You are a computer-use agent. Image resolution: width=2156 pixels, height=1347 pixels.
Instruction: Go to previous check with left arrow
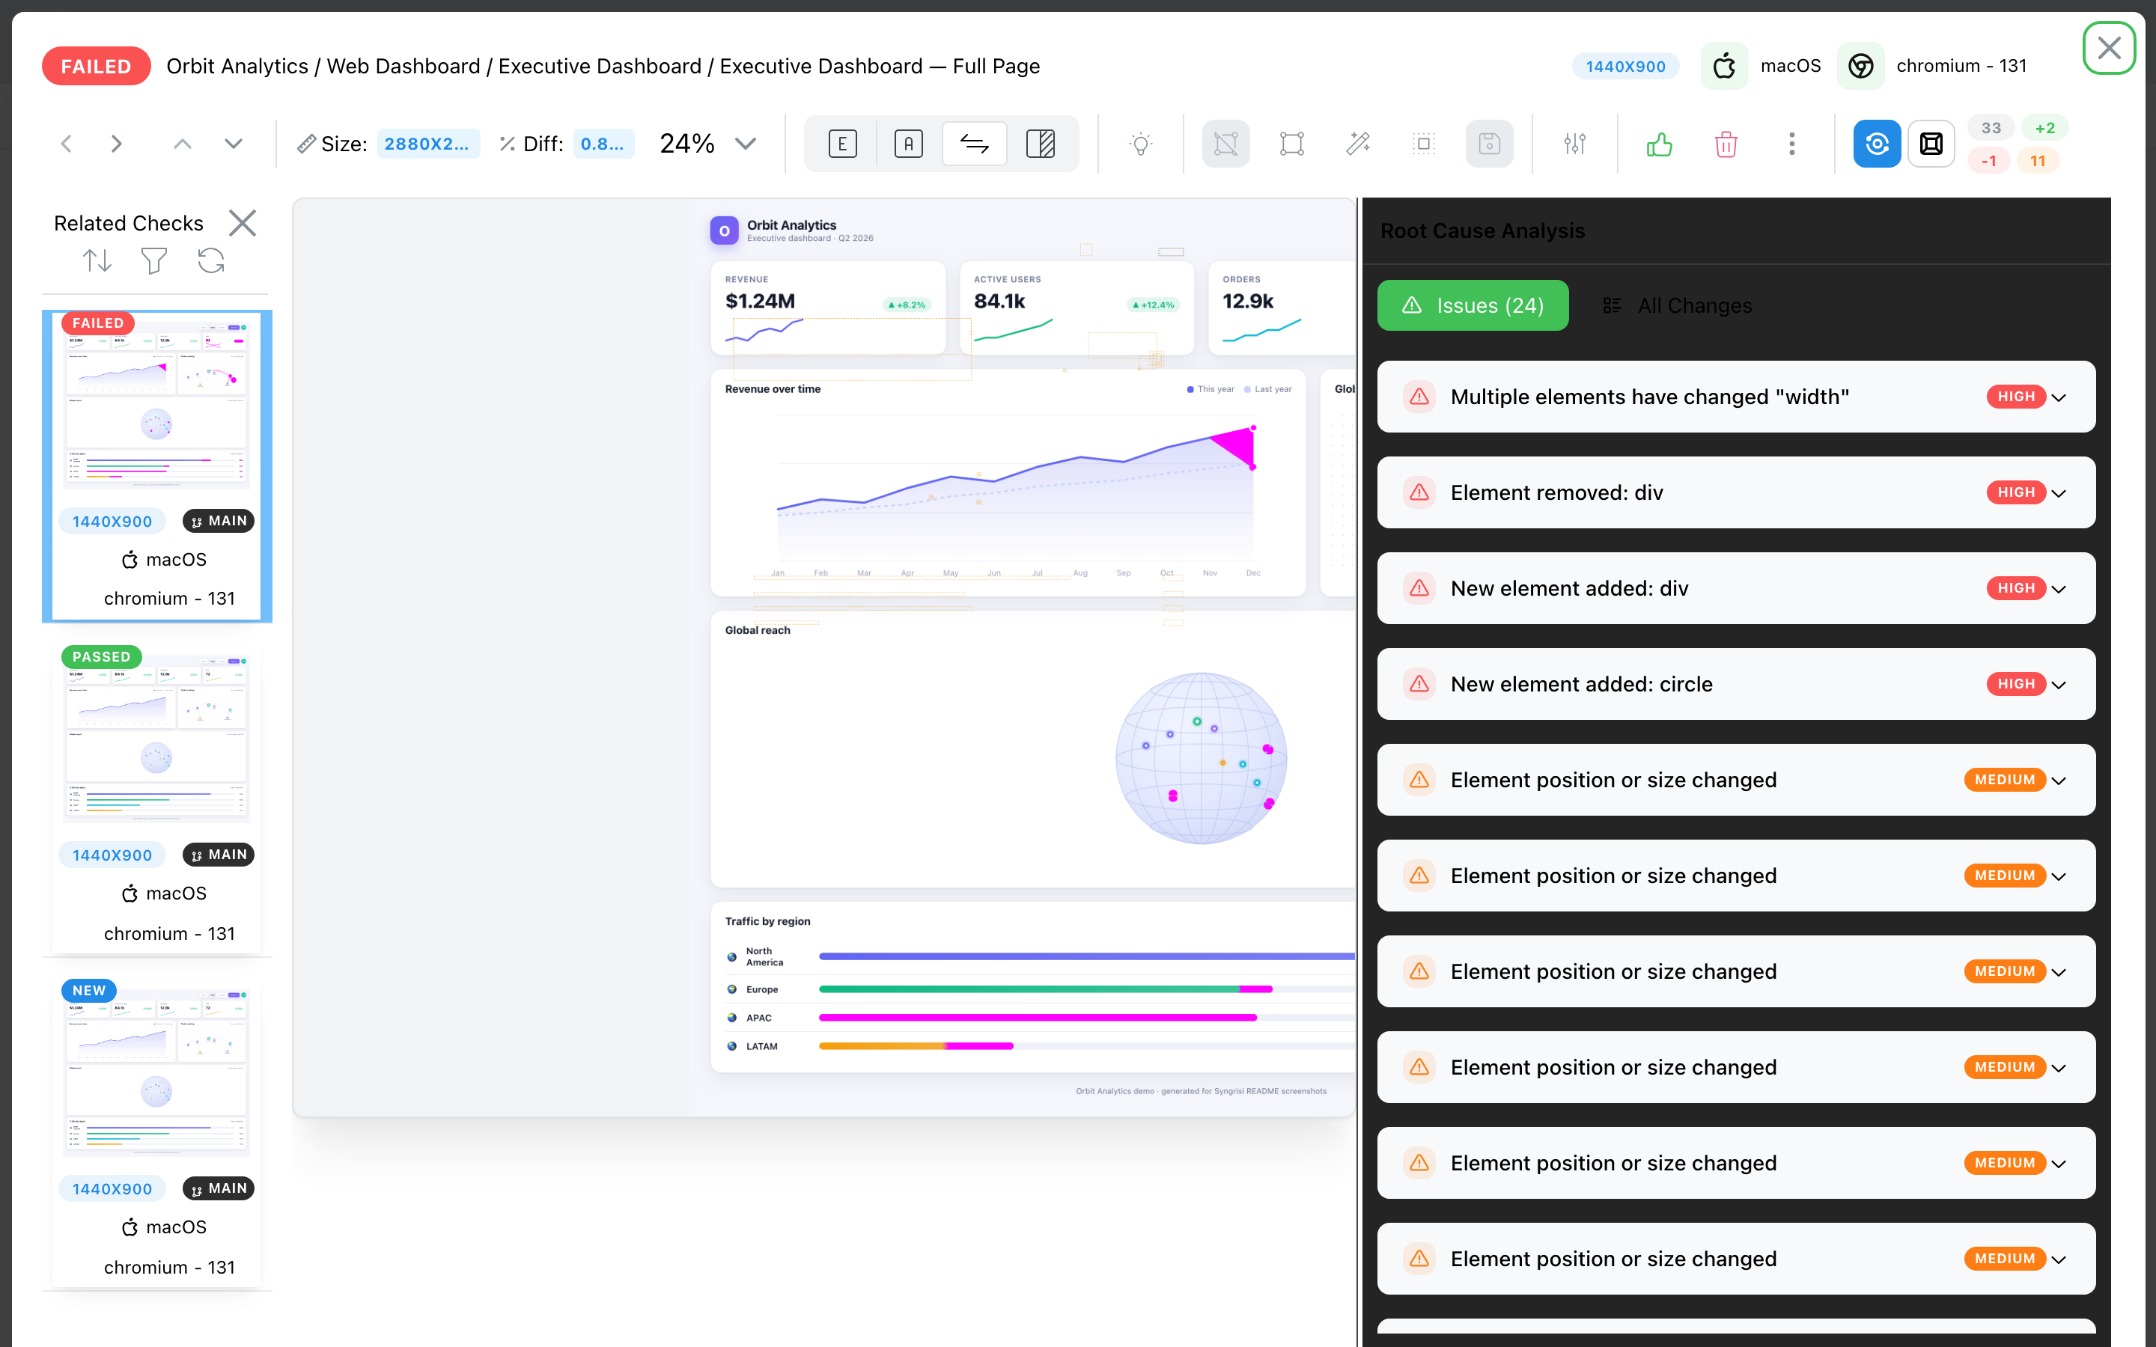click(x=66, y=144)
